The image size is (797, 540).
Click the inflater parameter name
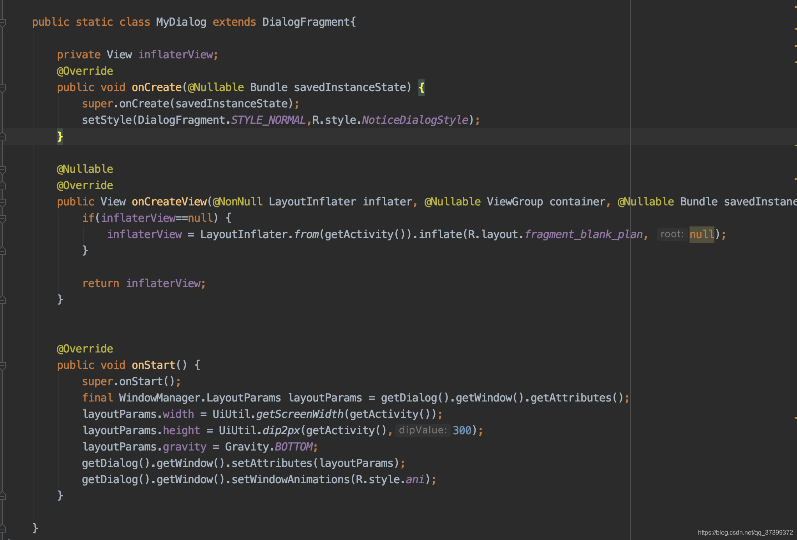pos(387,202)
